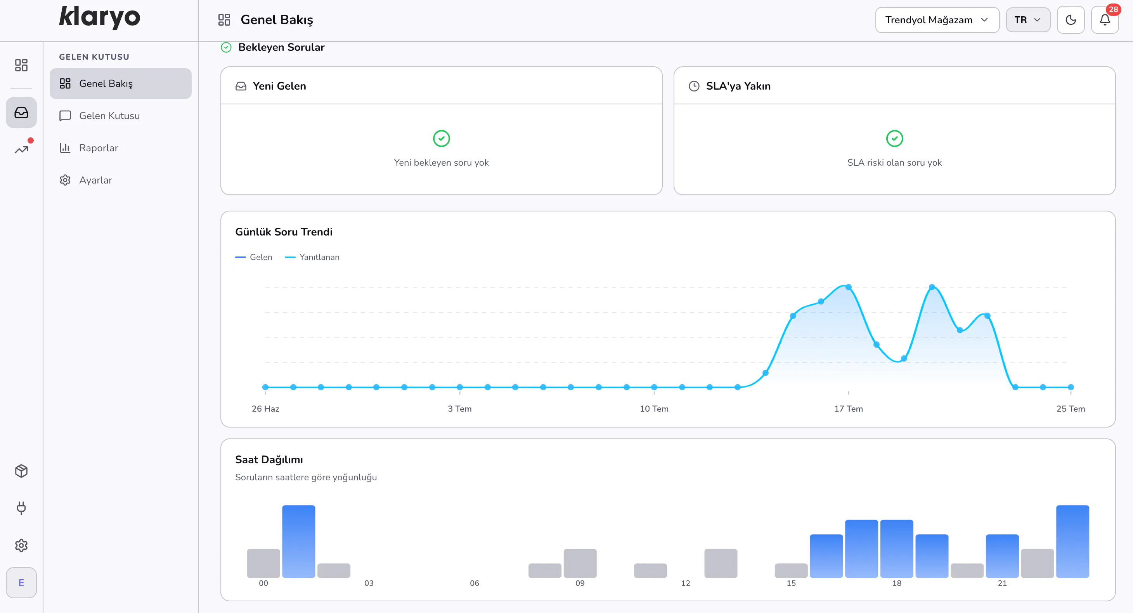Viewport: 1133px width, 613px height.
Task: Select Genel Bakış in sidebar menu
Action: [x=121, y=83]
